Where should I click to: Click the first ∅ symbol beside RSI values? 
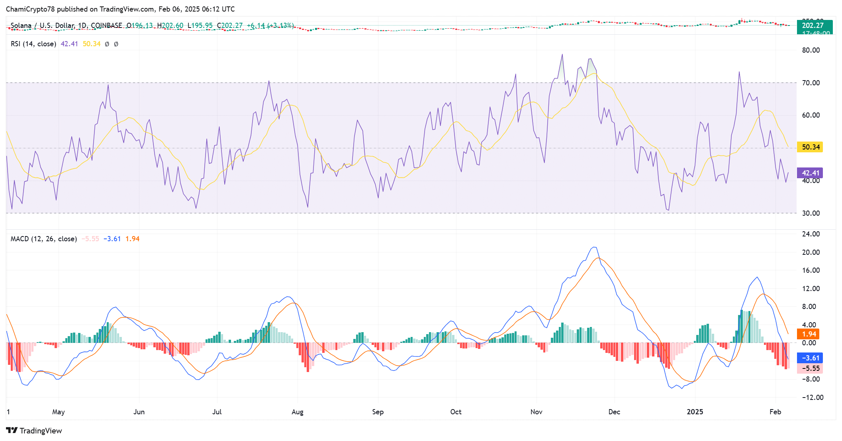coord(107,44)
